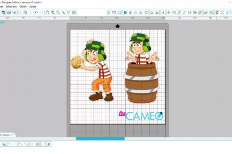
Task: Click the Offset bottom toolbar icon
Action: click(37, 144)
